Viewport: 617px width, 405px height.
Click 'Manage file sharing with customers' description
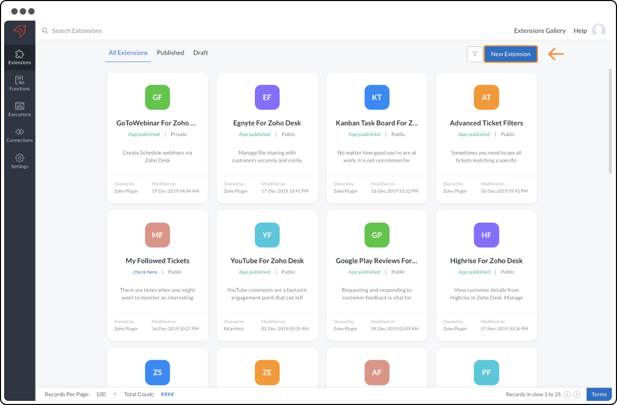click(267, 157)
